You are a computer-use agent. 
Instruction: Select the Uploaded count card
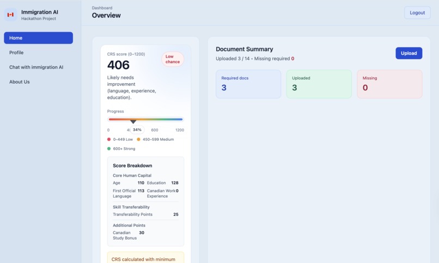319,84
